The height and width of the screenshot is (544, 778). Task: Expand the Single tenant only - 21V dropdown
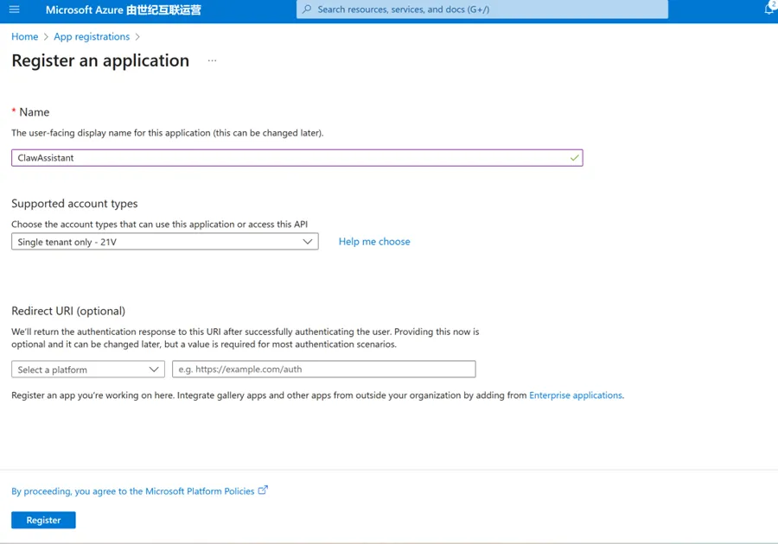165,242
